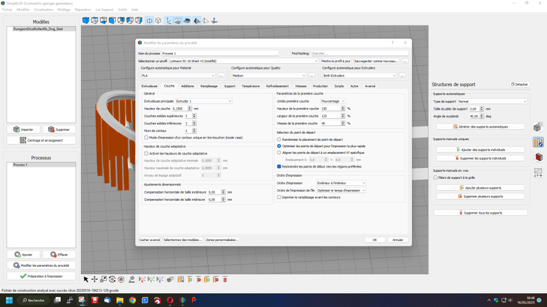Open Ordre d'impression Extérieur à l'intérieur dropdown
547x307 pixels.
(x=341, y=183)
